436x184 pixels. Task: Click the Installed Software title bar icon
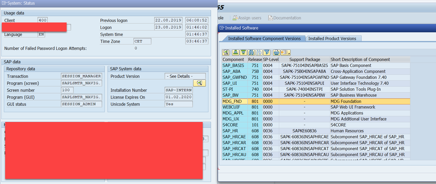pyautogui.click(x=222, y=28)
